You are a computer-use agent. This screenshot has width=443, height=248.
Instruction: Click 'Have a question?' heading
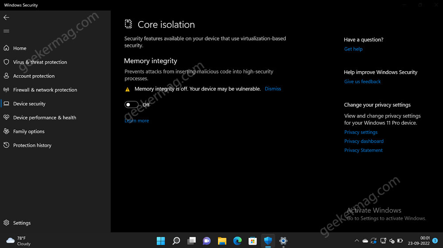pos(364,40)
